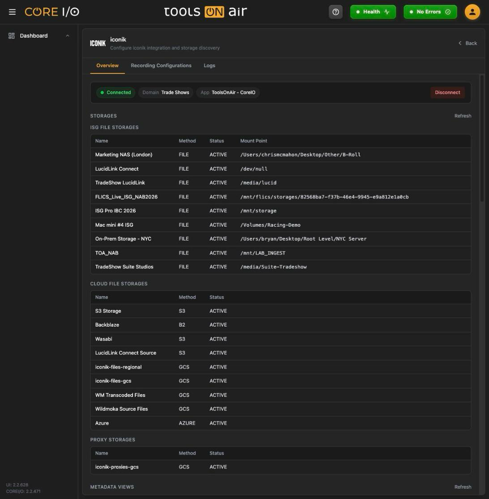Click the /mnt/flics/storages mount point path

(x=325, y=197)
